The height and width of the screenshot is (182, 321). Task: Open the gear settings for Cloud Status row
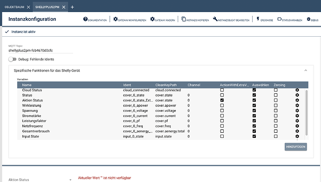point(297,90)
